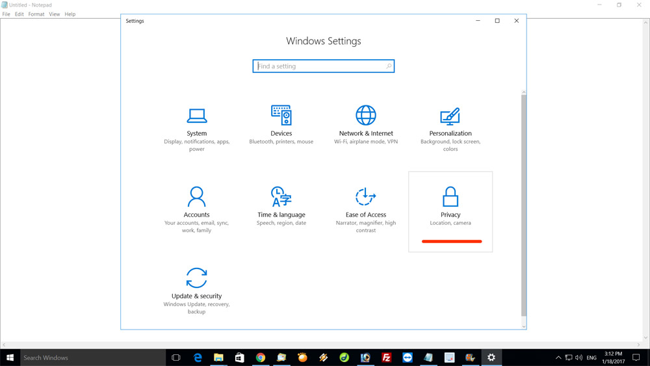The image size is (650, 366).
Task: Launch Google Chrome from the taskbar
Action: [261, 358]
